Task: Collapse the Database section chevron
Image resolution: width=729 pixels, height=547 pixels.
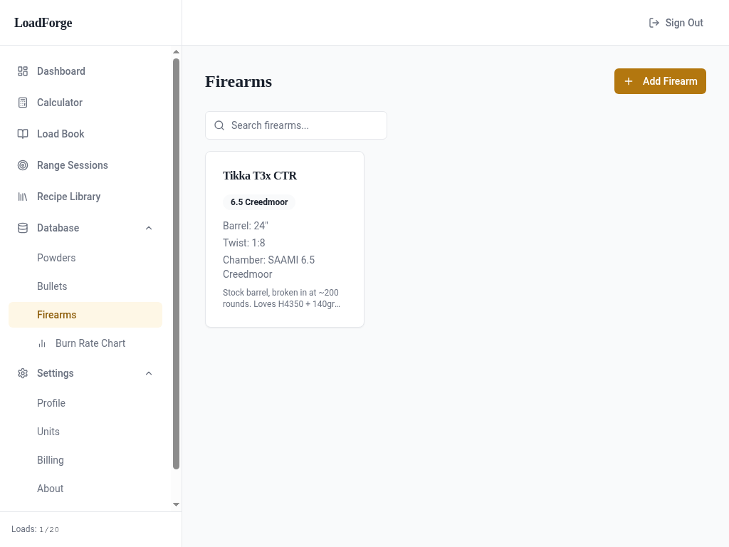Action: pyautogui.click(x=149, y=228)
